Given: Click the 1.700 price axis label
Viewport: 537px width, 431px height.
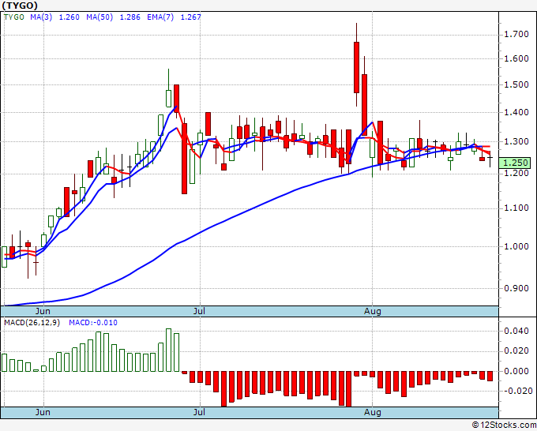Looking at the screenshot, I should click(x=516, y=34).
